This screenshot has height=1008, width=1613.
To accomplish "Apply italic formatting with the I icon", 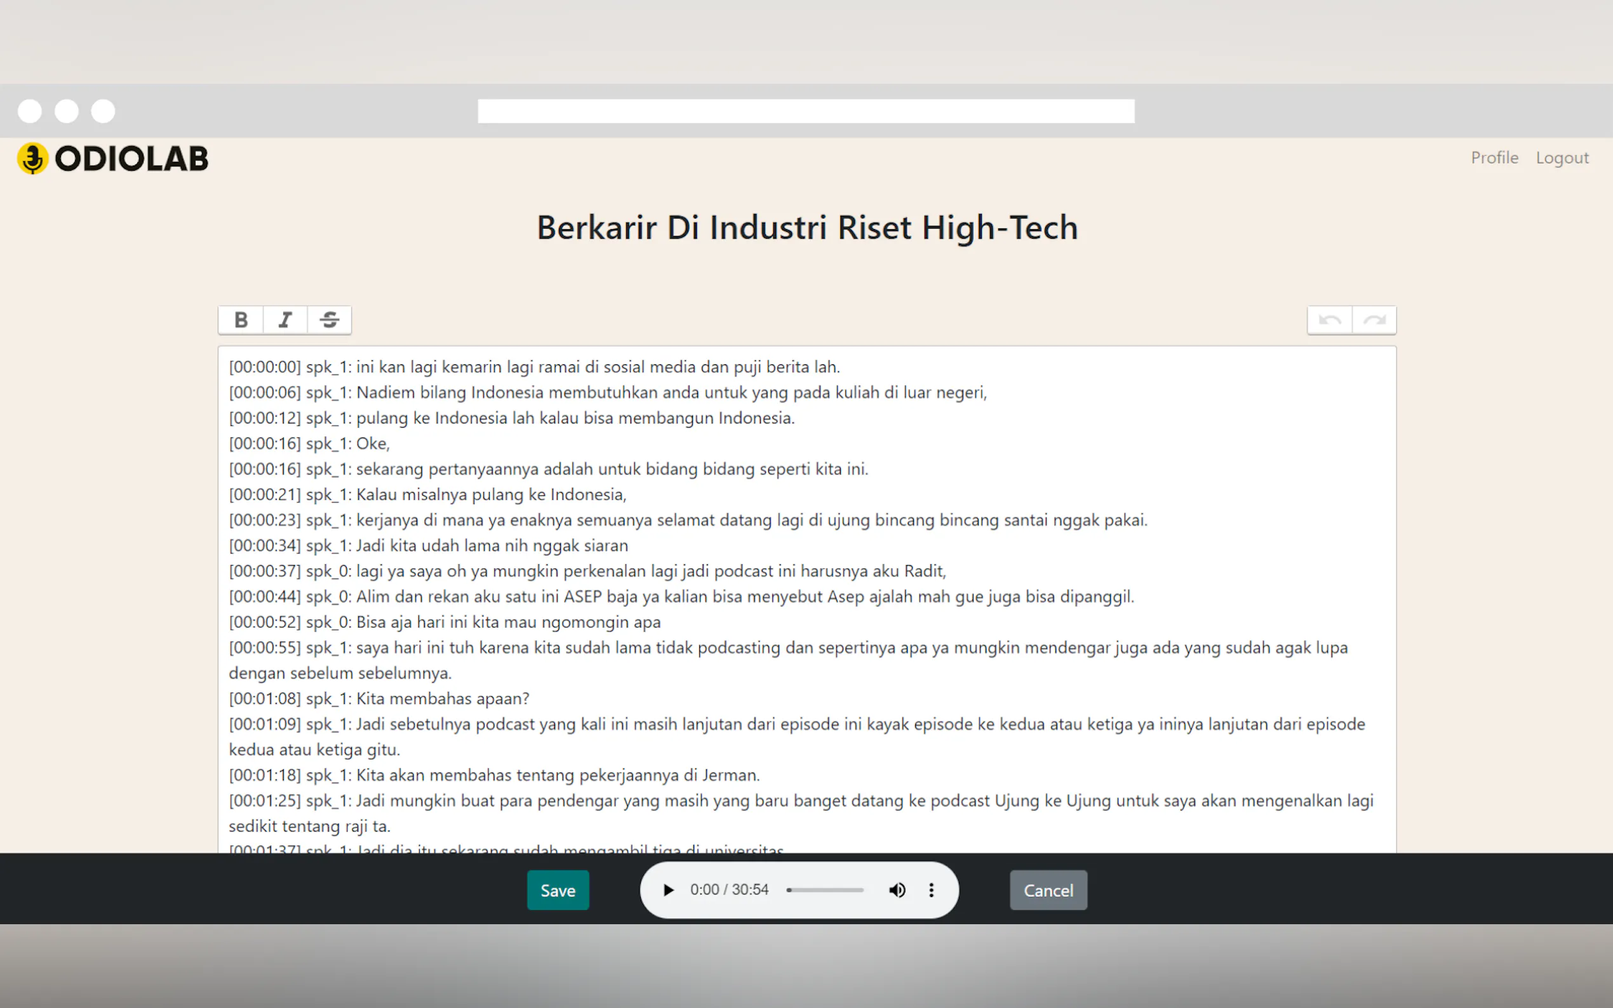I will pos(285,320).
